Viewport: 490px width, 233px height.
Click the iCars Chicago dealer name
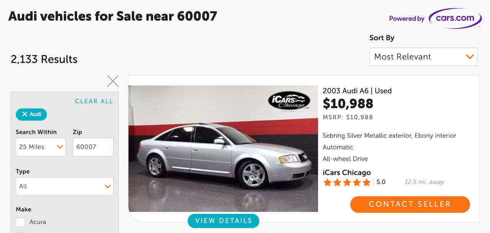point(347,172)
